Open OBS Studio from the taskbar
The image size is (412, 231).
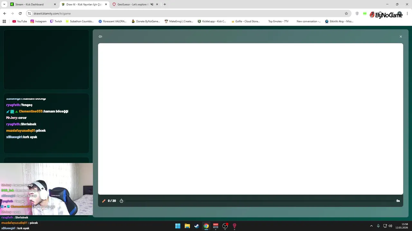225,226
